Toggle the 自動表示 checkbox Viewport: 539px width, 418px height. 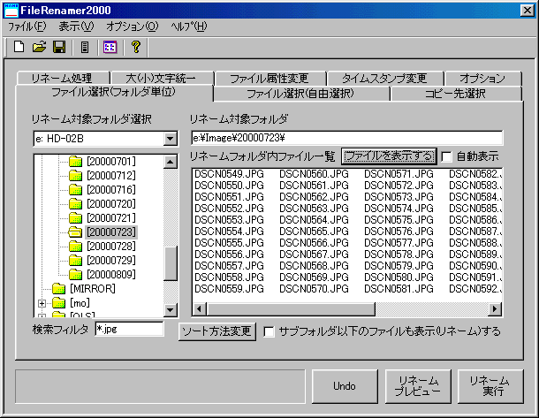coord(446,156)
